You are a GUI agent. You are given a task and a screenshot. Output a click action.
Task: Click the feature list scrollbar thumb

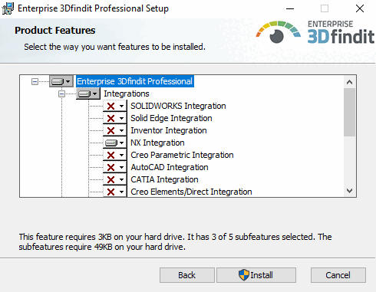pos(349,113)
